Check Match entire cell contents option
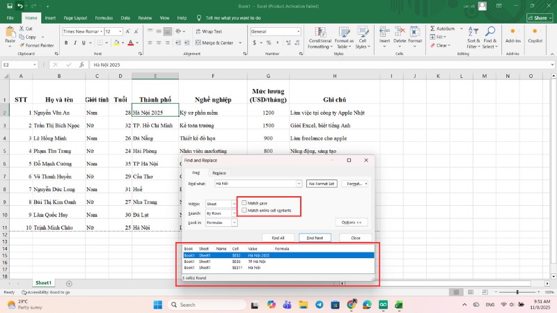 coord(244,210)
